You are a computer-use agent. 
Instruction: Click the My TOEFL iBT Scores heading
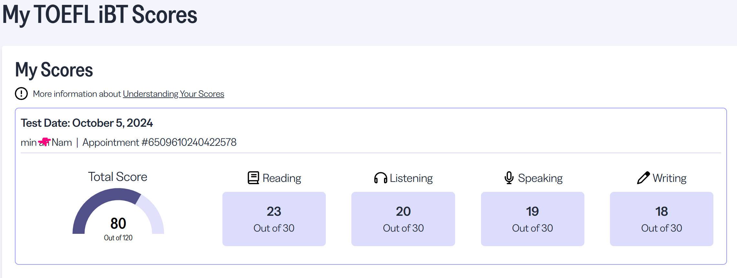point(100,15)
